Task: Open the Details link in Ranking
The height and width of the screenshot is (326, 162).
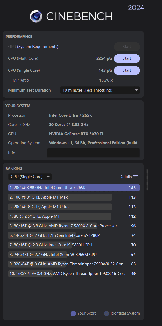Action: click(x=126, y=177)
